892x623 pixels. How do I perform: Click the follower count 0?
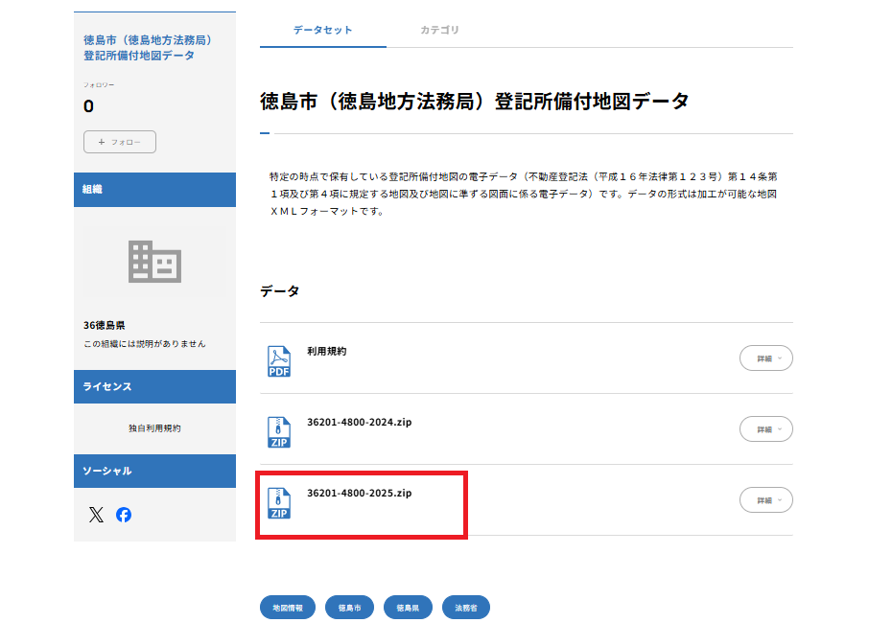89,106
